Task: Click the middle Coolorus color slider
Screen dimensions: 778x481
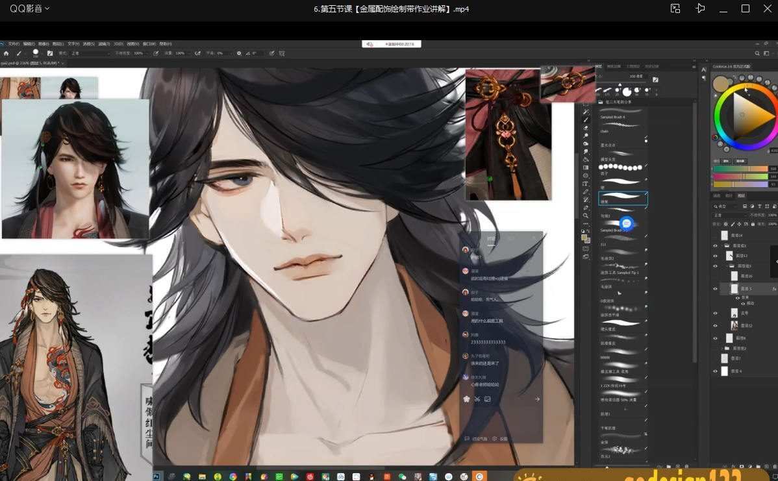Action: tap(740, 177)
